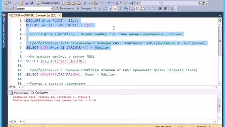The image size is (225, 127).
Task: Switch to the Сообщения tab
Action: pos(39,92)
